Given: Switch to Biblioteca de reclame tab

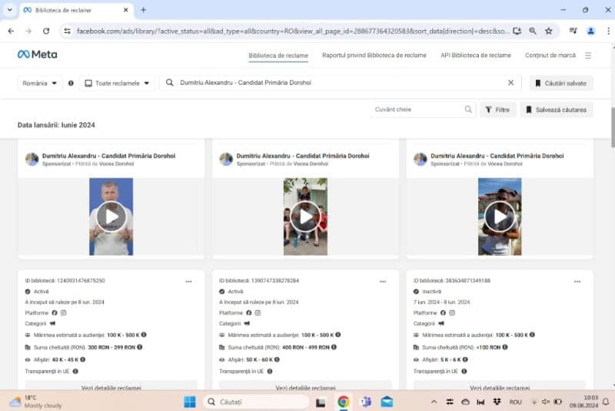Looking at the screenshot, I should (x=278, y=55).
